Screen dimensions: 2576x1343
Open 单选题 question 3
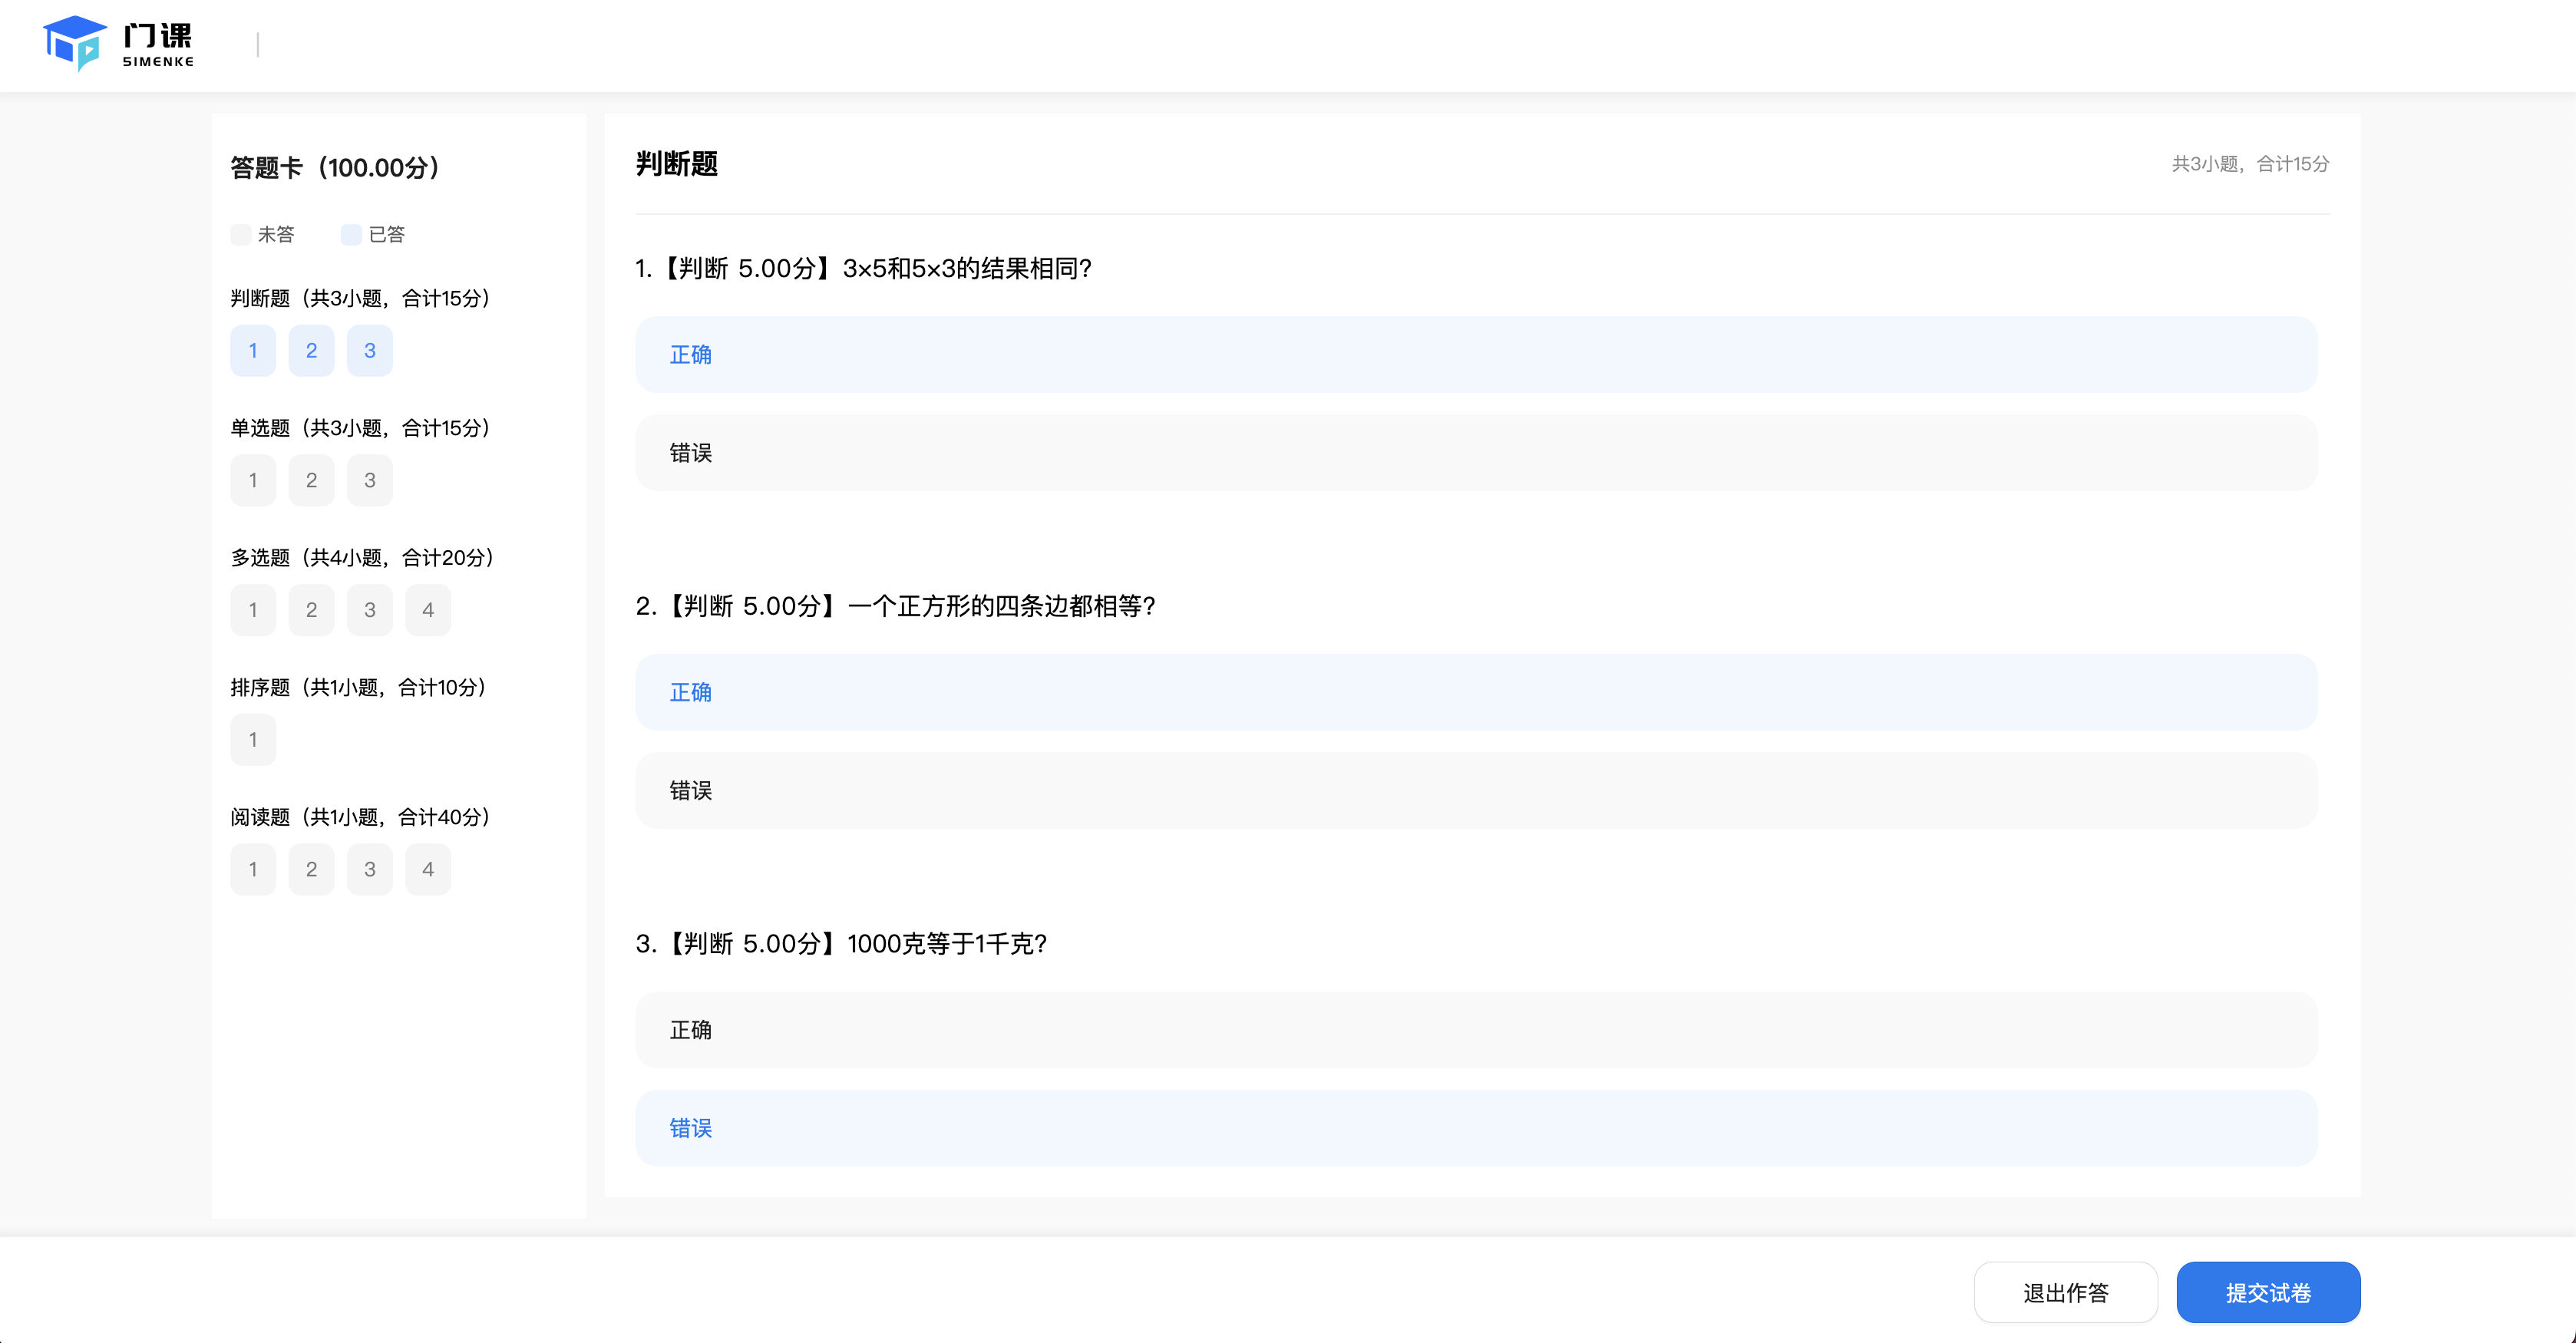coord(369,480)
